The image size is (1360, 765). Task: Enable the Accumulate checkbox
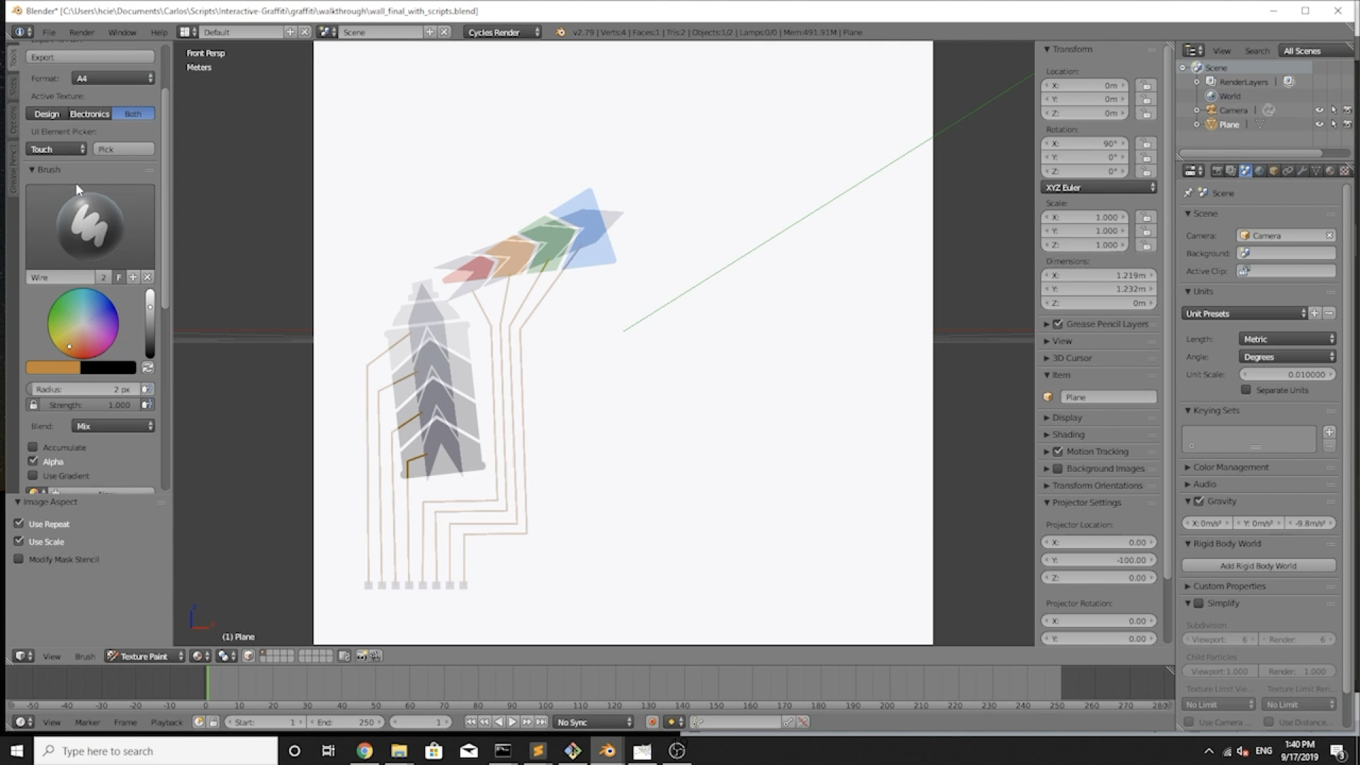(x=33, y=447)
